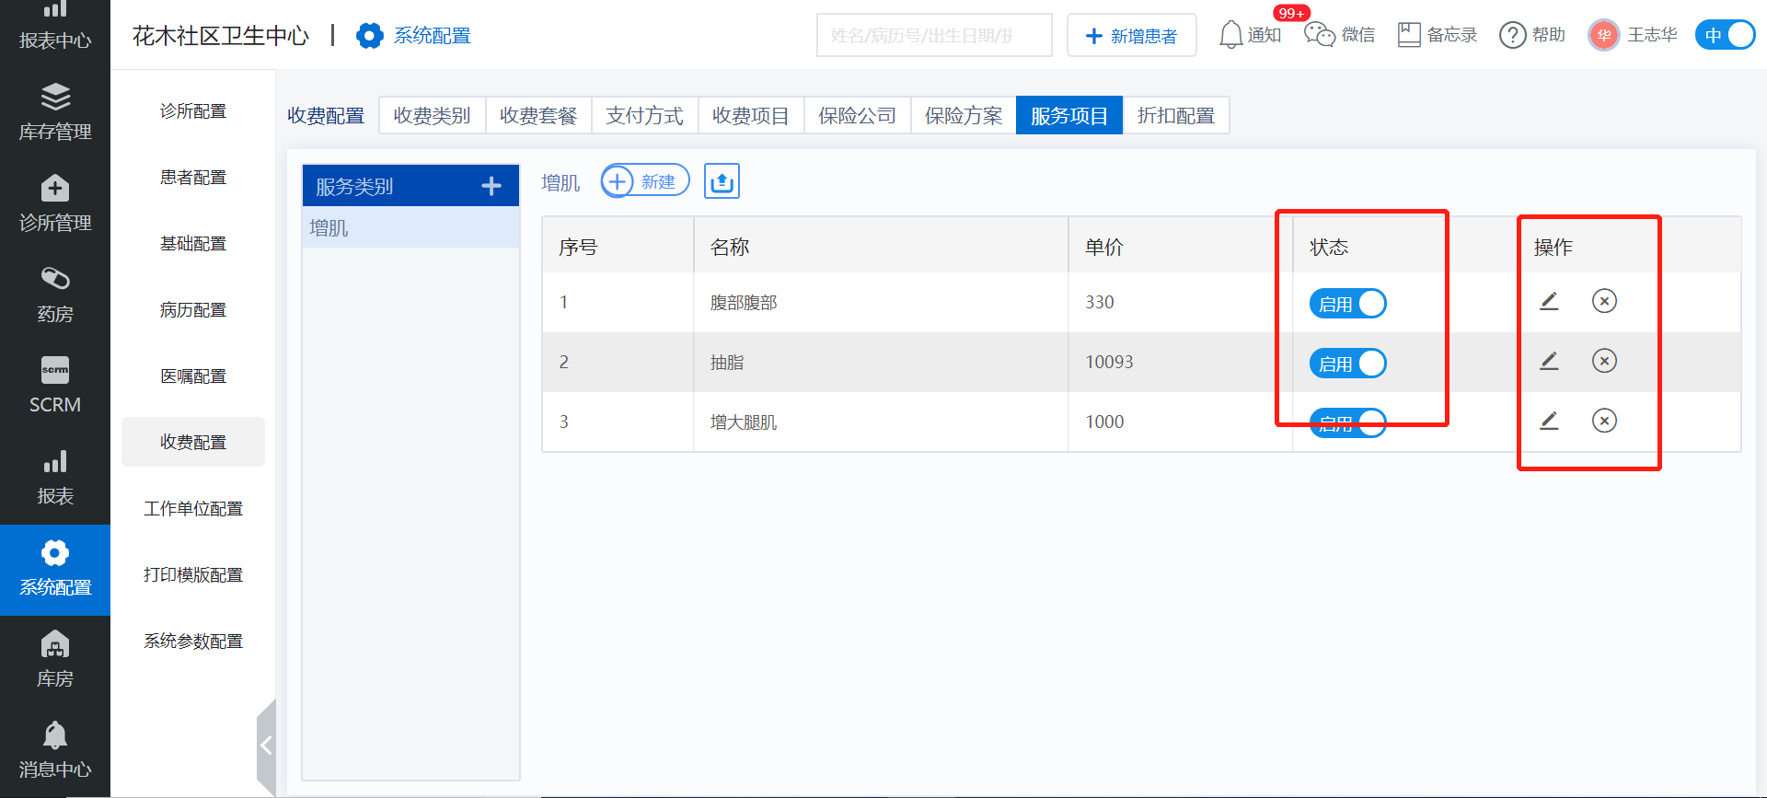Image resolution: width=1767 pixels, height=798 pixels.
Task: Click the patient search input field
Action: 934,35
